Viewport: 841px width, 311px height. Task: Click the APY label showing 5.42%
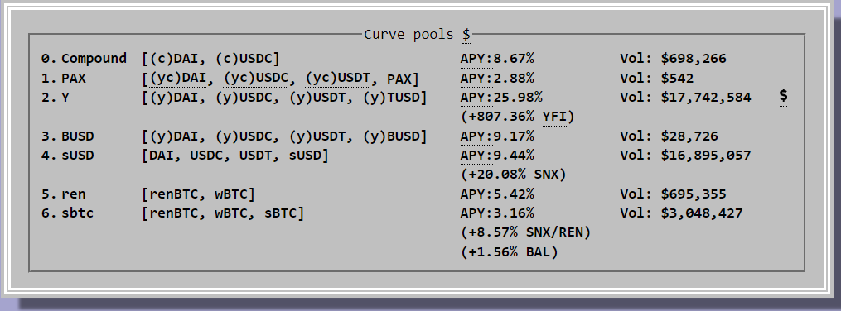476,194
